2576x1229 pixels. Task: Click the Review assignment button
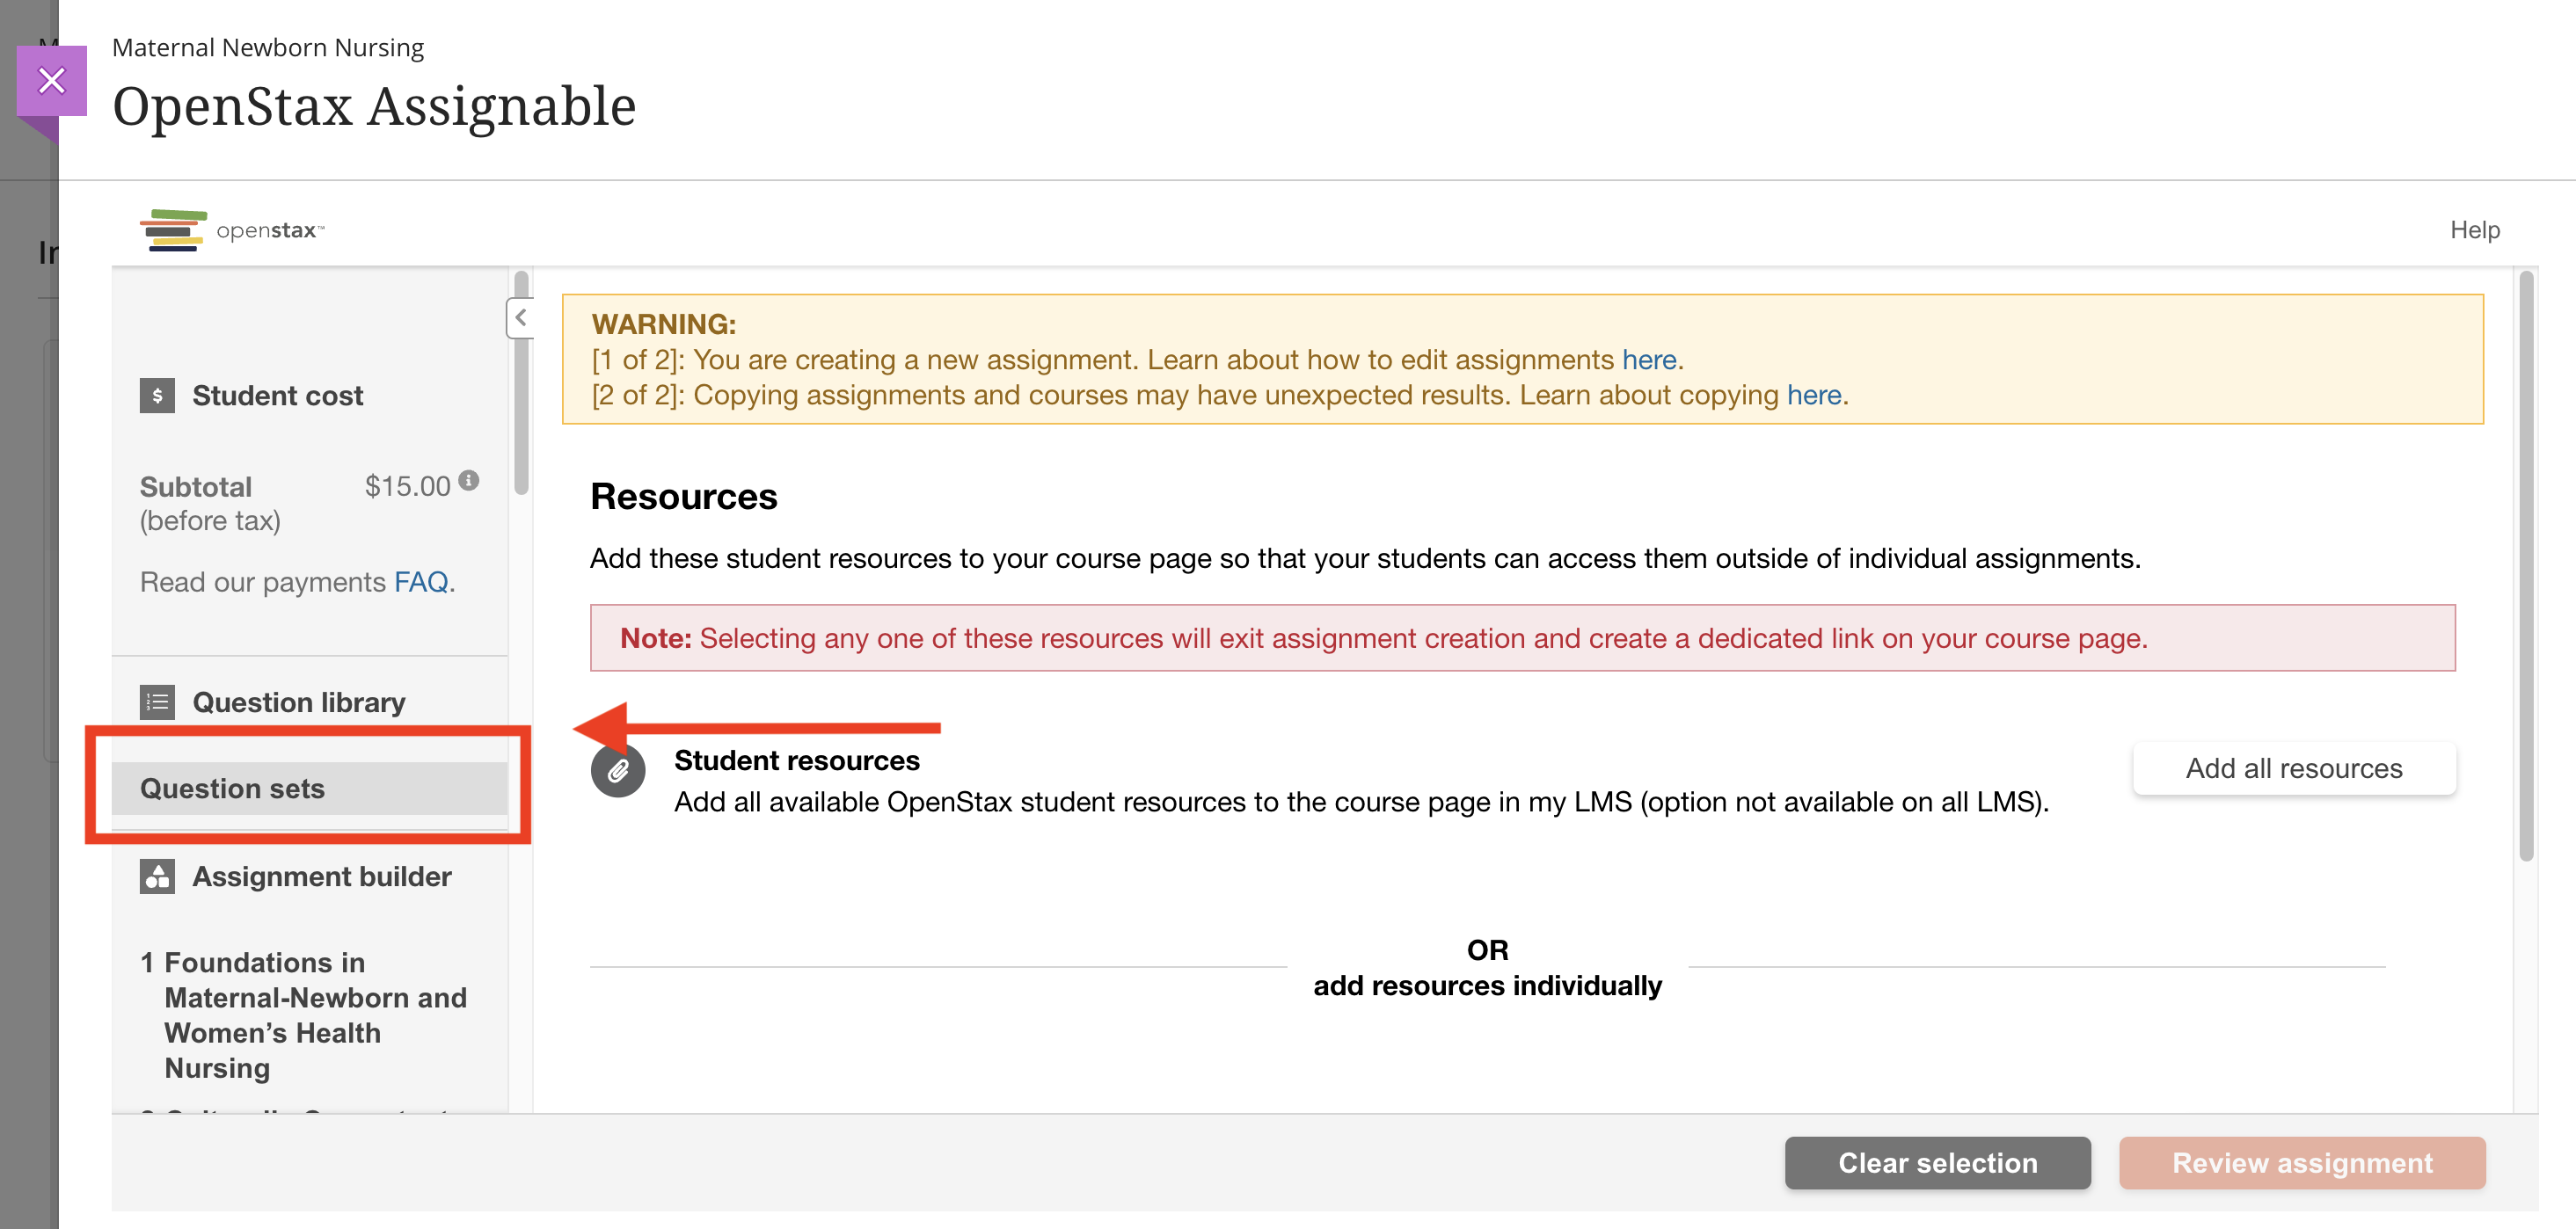[x=2302, y=1163]
